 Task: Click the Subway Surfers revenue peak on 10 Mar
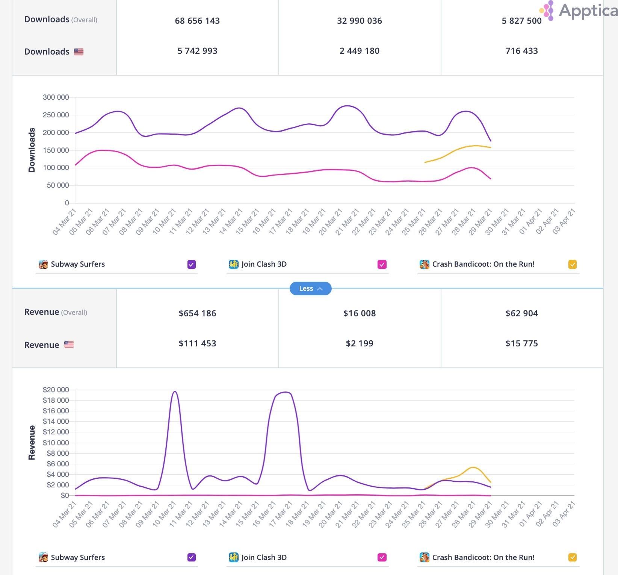pyautogui.click(x=175, y=392)
